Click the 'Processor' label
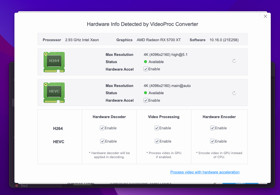The width and height of the screenshot is (280, 195). pos(52,40)
